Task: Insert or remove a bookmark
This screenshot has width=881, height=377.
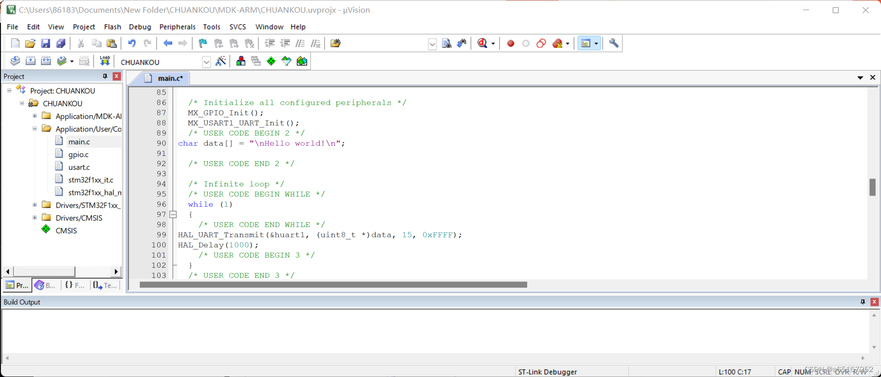Action: pos(203,44)
